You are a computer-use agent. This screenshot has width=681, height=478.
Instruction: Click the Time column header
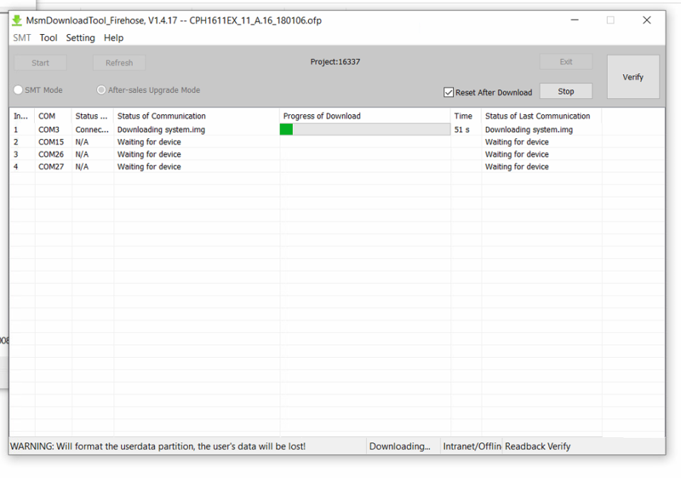coord(466,116)
